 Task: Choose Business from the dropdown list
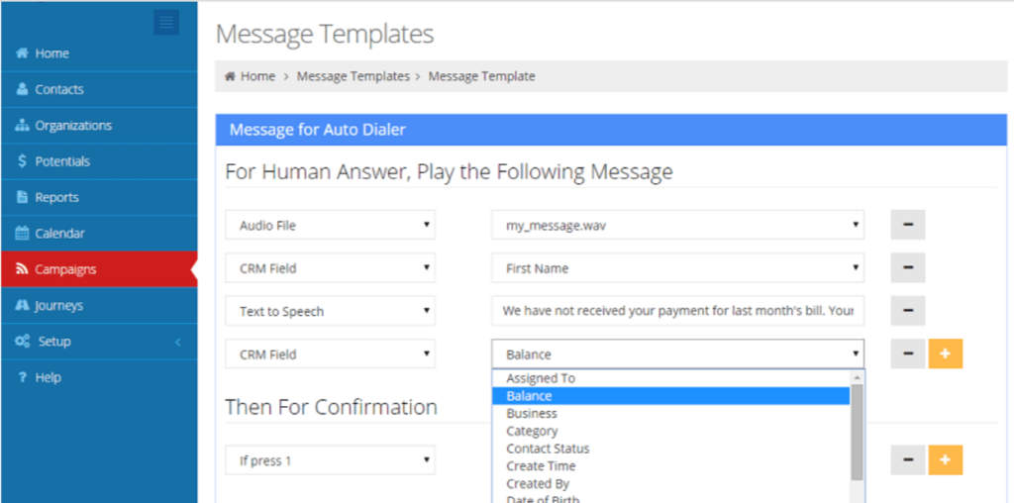point(670,413)
